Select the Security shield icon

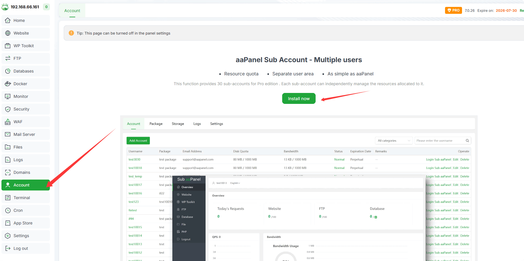(8, 109)
